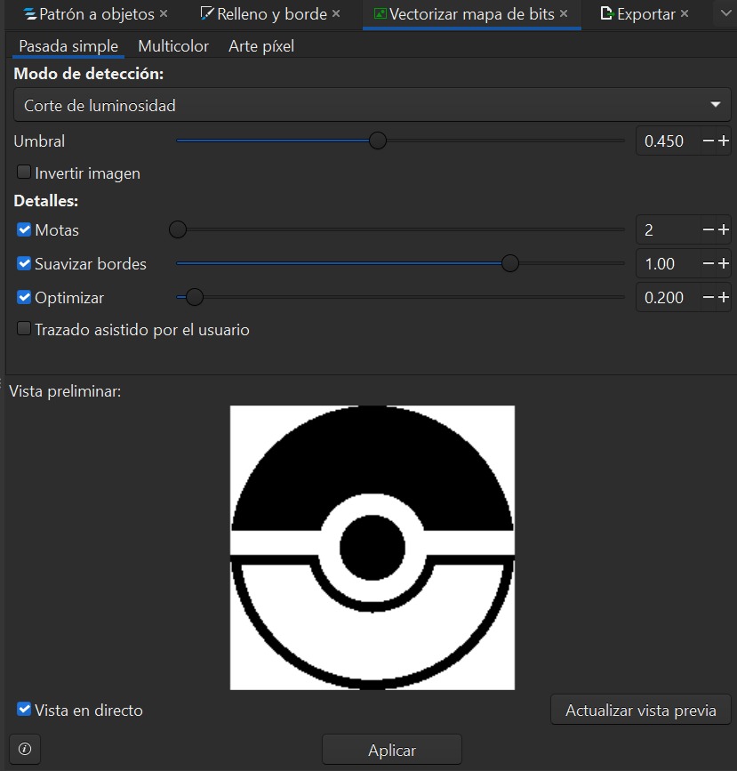Click the Umbral slider handle
The image size is (737, 771).
(377, 141)
